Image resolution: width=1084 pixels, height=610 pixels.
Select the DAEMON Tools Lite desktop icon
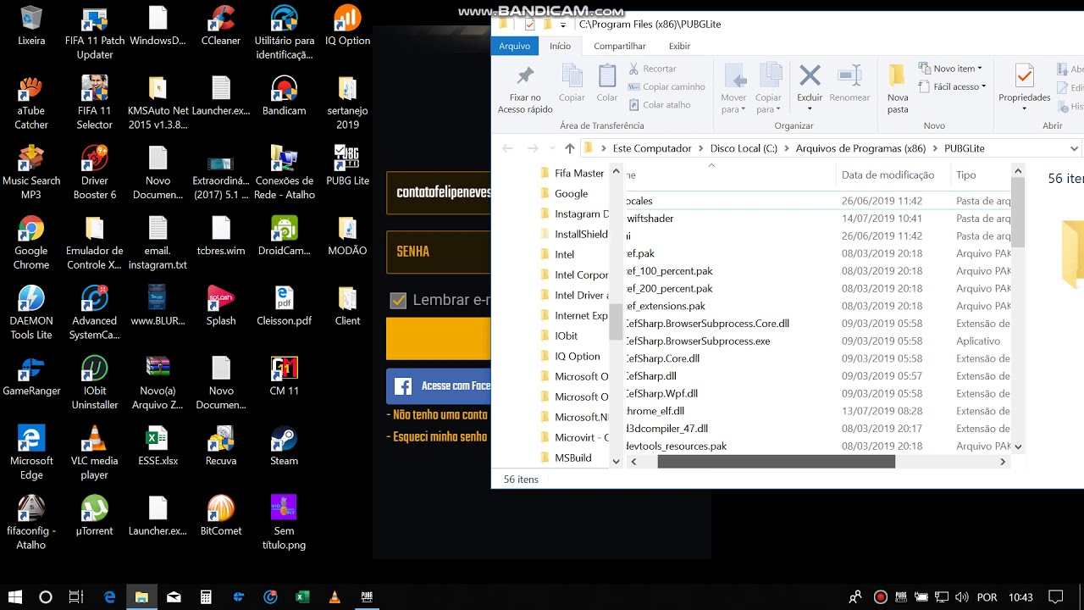(x=31, y=313)
